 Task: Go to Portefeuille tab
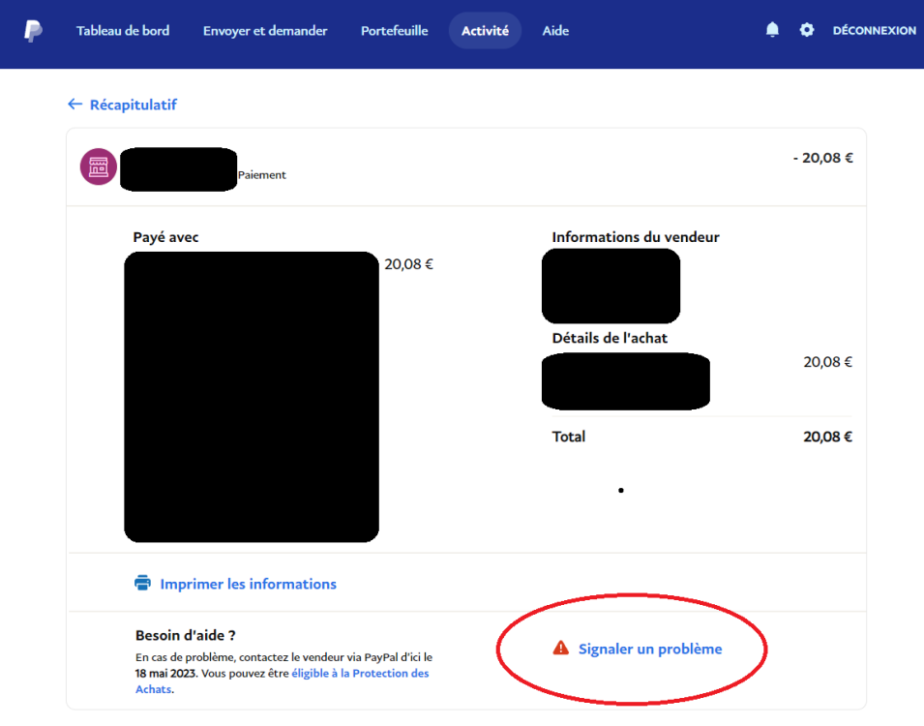394,31
